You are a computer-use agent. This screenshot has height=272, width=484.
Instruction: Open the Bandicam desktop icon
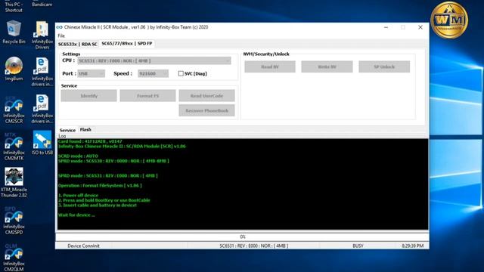42,4
